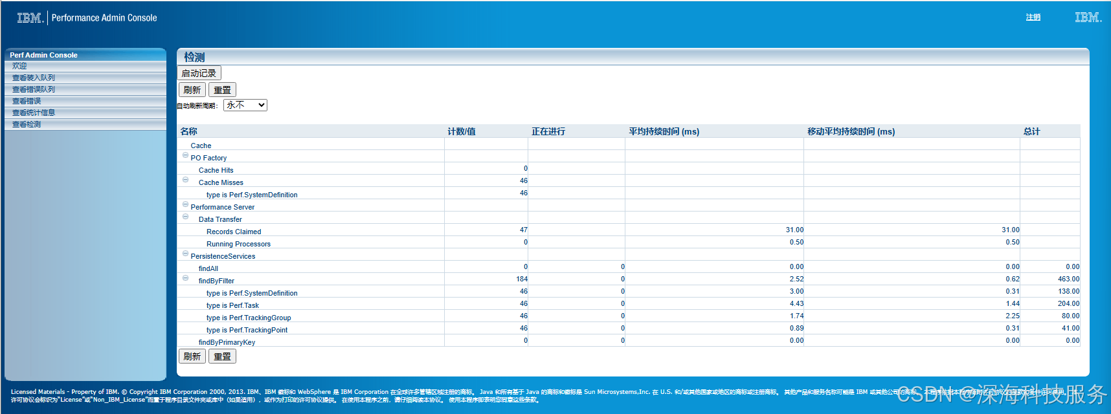Collapse the Cache Misses node
Viewport: 1111px width, 414px height.
coord(185,180)
